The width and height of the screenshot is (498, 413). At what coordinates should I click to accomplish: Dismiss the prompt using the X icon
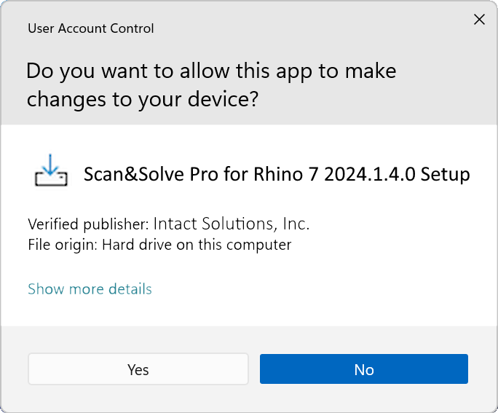point(479,20)
